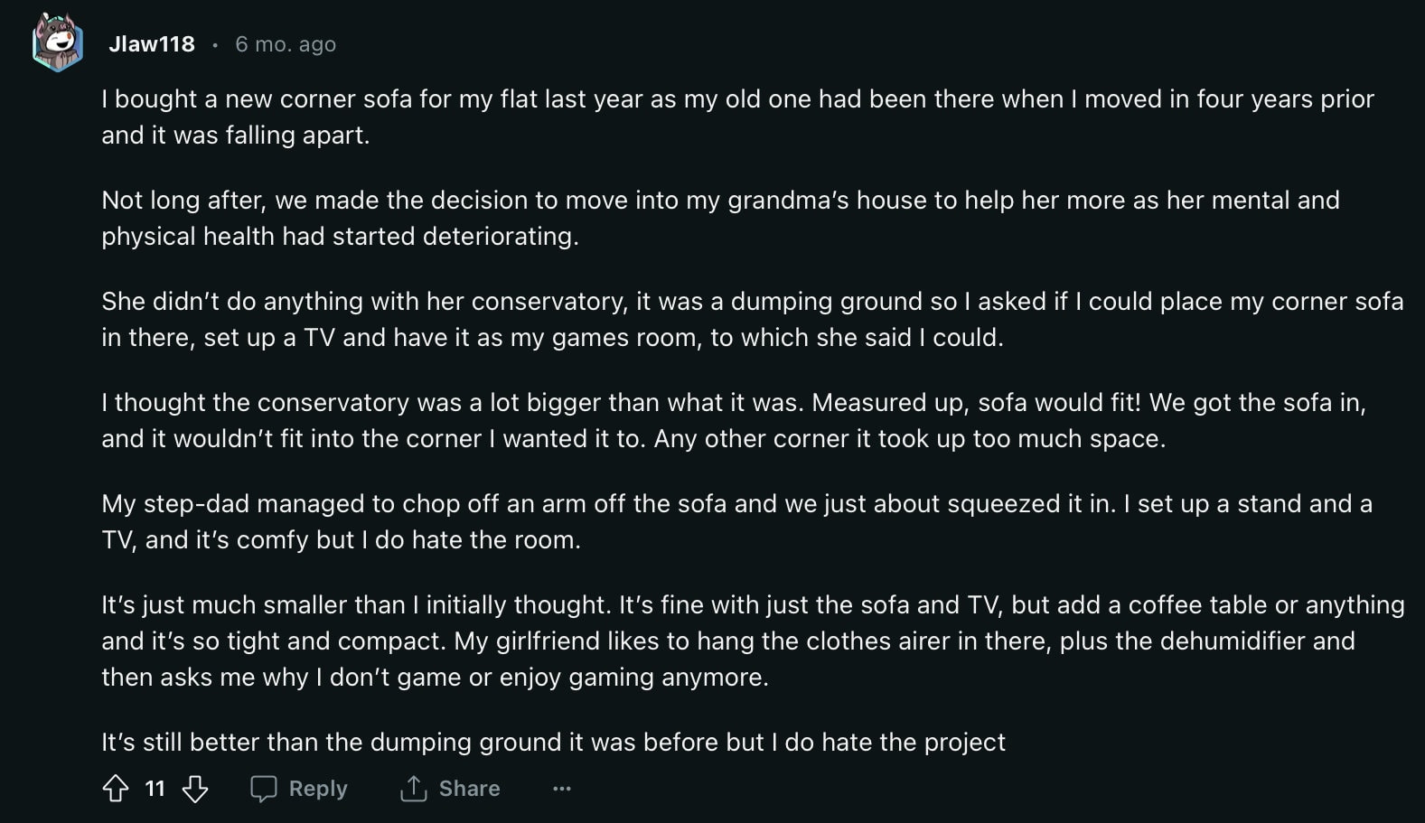Upvote the comment by Jlaw118
The width and height of the screenshot is (1425, 823).
tap(116, 789)
